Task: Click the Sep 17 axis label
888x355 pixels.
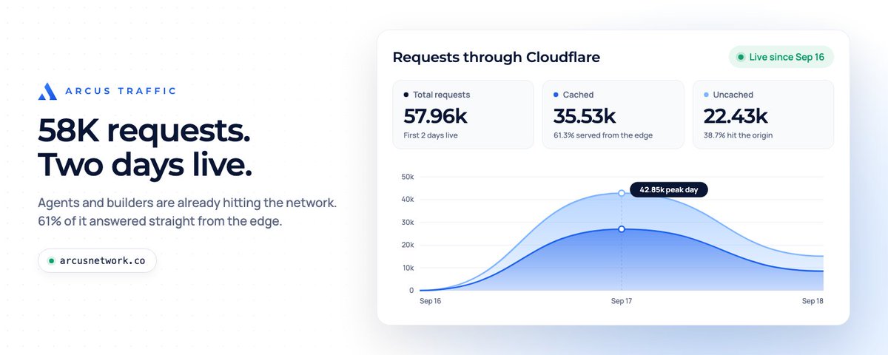Action: point(621,301)
